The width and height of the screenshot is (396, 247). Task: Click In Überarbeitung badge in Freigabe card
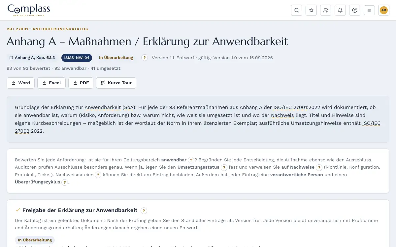tap(35, 240)
